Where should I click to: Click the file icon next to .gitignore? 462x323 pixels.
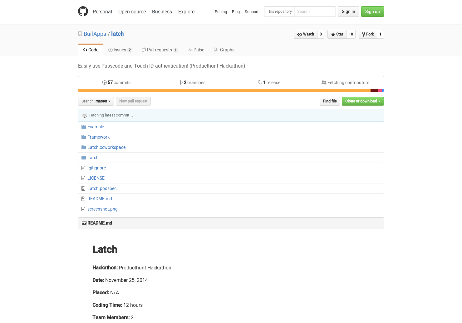coord(83,168)
